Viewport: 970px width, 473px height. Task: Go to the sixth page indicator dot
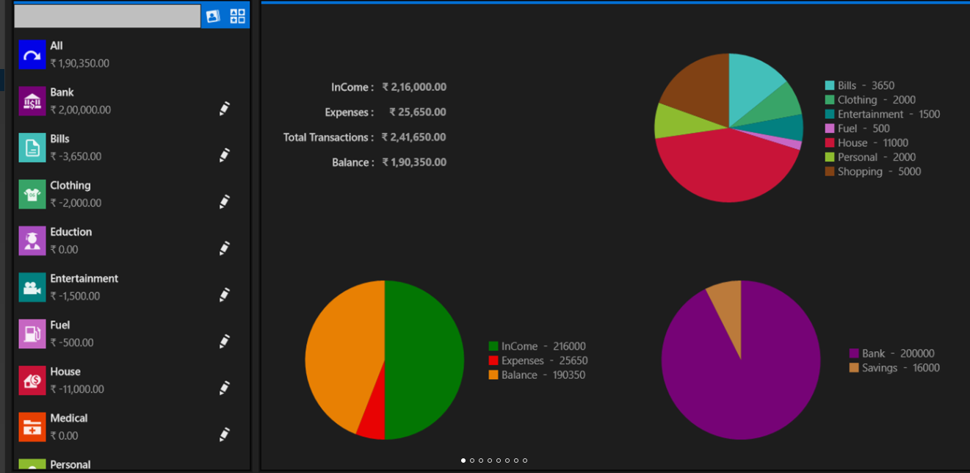507,461
